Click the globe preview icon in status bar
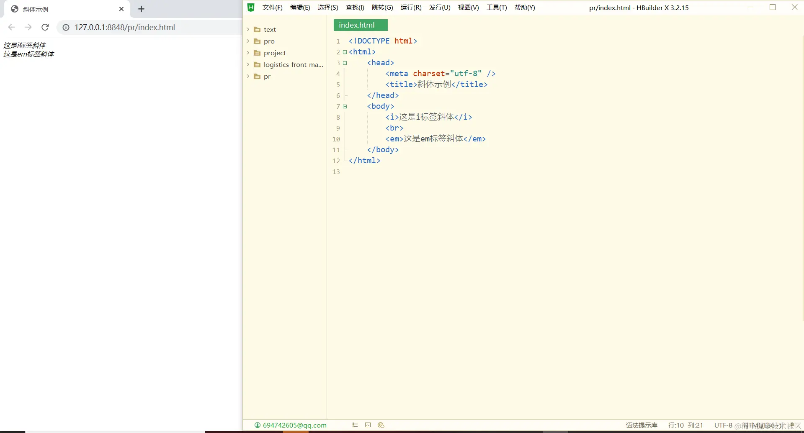This screenshot has height=433, width=804. click(381, 425)
